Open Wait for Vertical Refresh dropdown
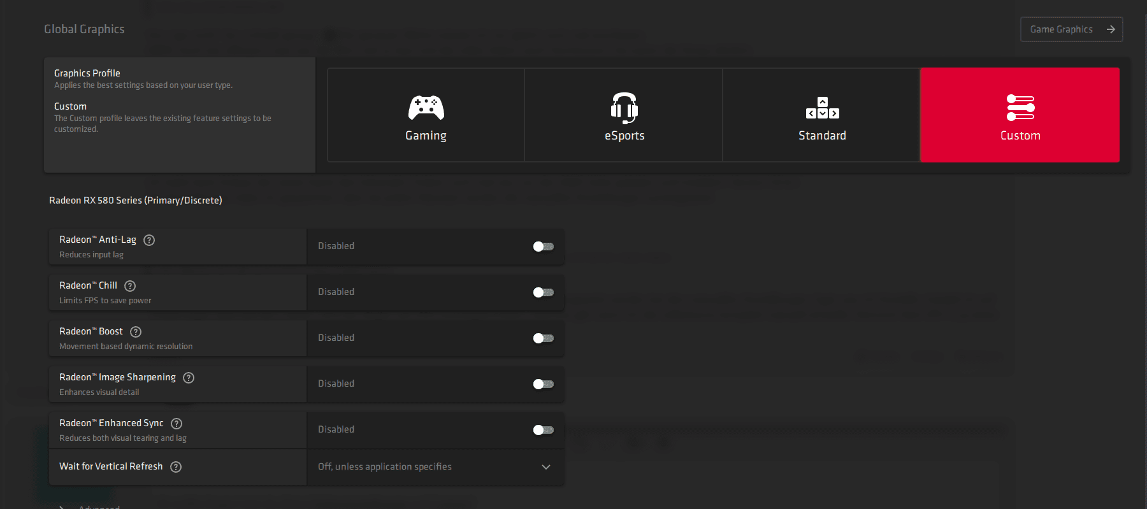 pyautogui.click(x=435, y=467)
